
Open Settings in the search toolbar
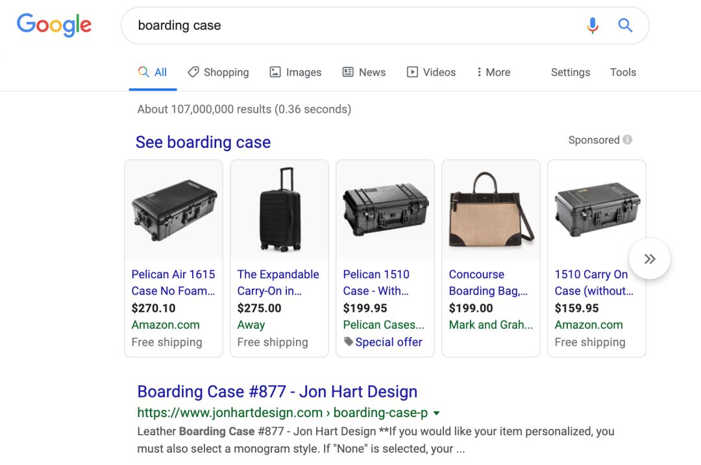tap(571, 72)
